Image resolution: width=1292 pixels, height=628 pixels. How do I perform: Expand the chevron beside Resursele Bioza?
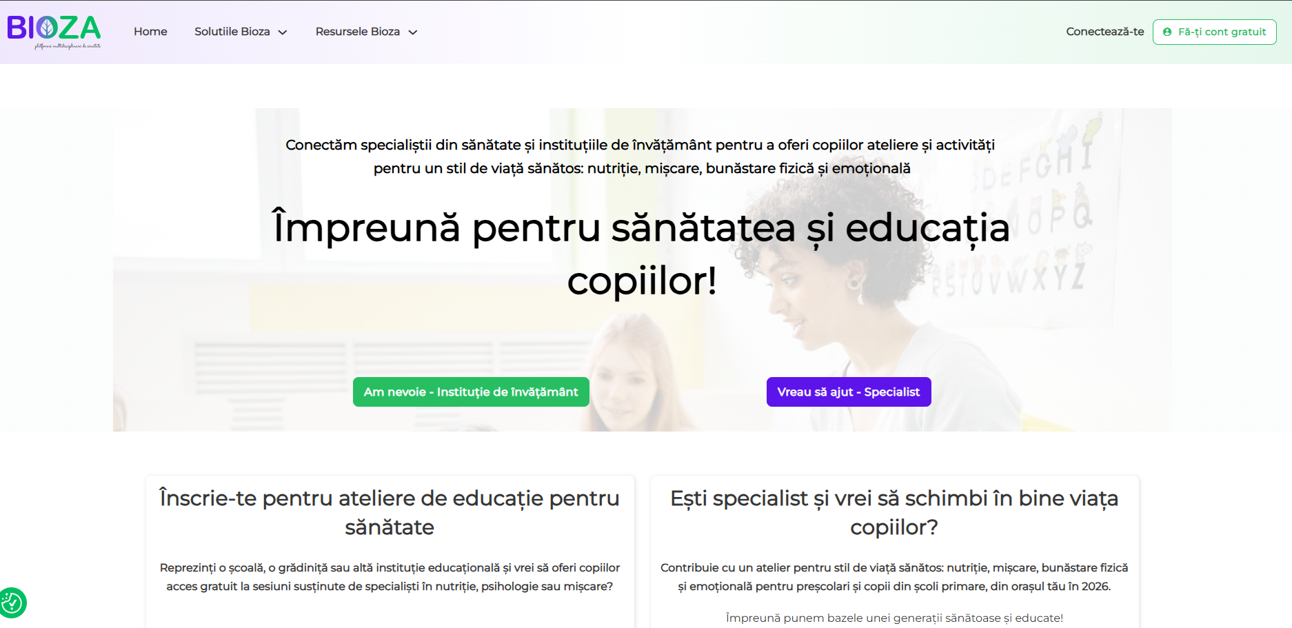point(413,32)
